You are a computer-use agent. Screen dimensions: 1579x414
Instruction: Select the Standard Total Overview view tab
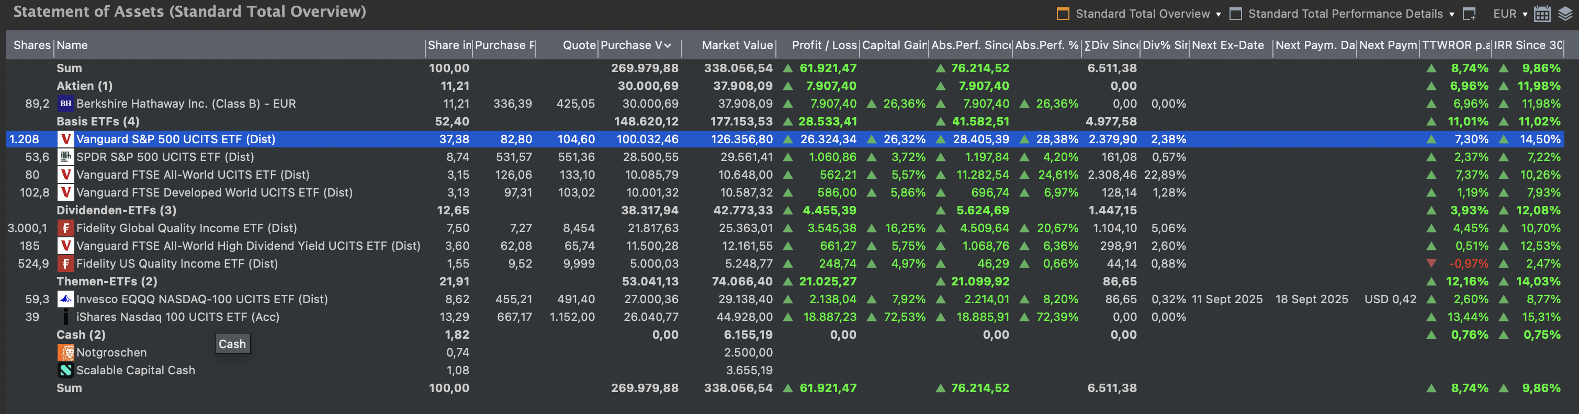point(1142,14)
